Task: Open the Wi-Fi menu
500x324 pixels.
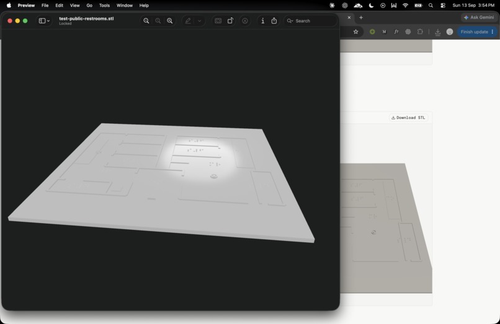Action: click(x=405, y=6)
